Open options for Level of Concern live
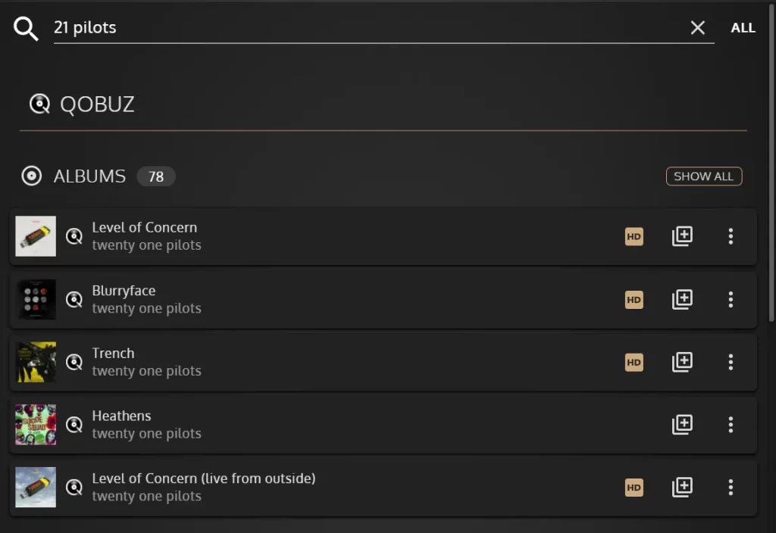The height and width of the screenshot is (533, 776). pos(731,487)
